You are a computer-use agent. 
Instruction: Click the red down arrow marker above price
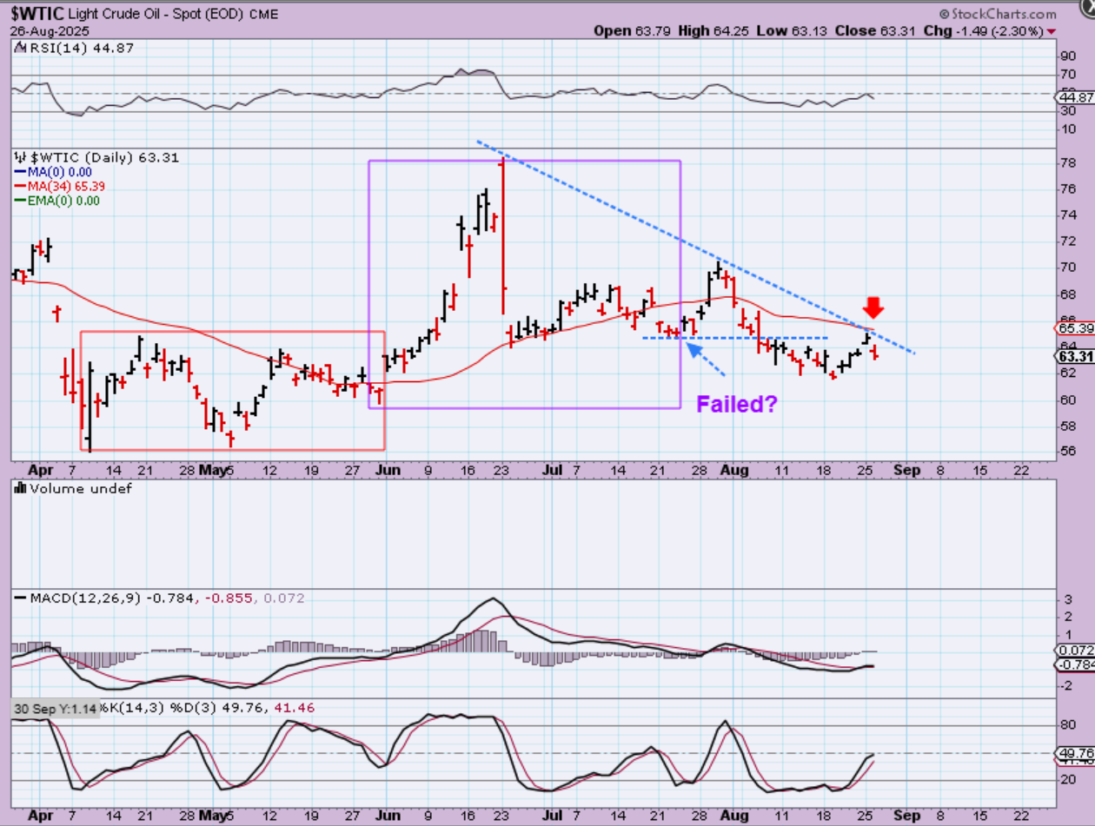(x=873, y=307)
